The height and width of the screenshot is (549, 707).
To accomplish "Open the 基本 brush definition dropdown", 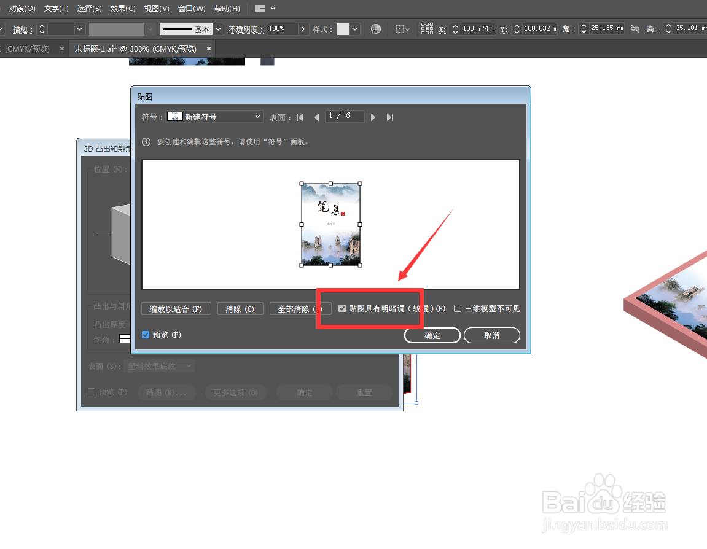I will coord(218,29).
